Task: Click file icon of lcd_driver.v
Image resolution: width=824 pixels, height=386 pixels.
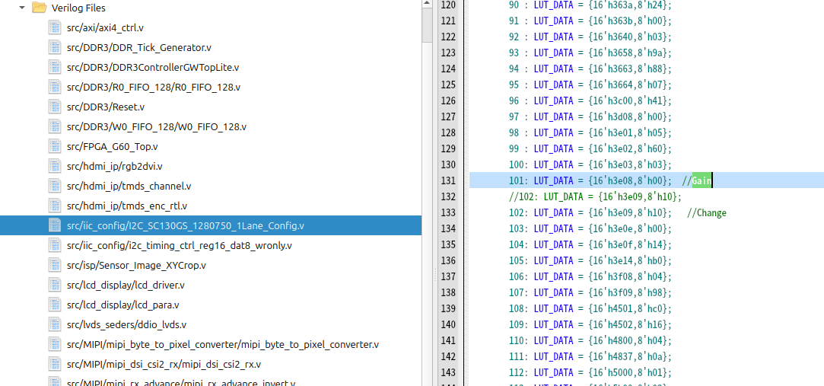Action: 56,285
